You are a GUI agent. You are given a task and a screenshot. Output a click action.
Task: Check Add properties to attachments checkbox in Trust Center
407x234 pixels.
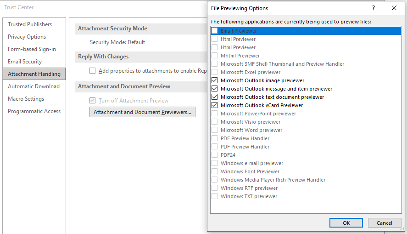point(92,71)
